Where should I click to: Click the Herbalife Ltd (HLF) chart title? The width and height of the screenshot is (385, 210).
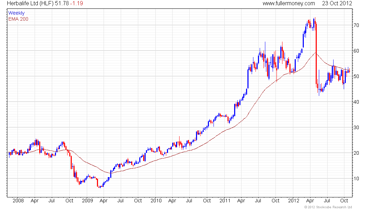pyautogui.click(x=30, y=3)
